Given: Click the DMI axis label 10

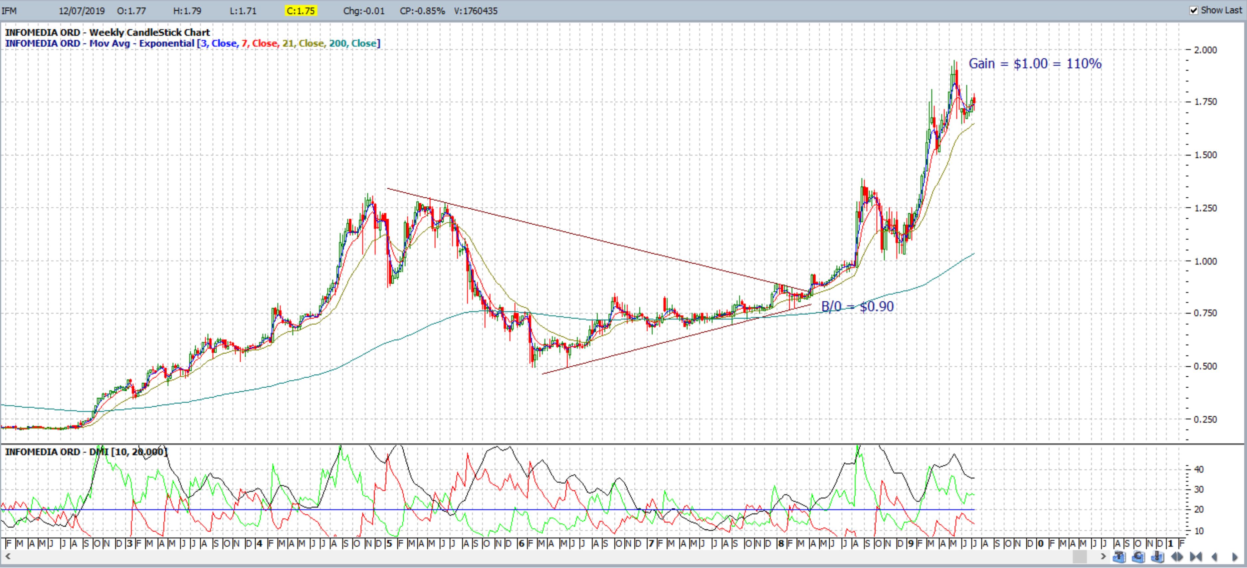Looking at the screenshot, I should pyautogui.click(x=1199, y=531).
